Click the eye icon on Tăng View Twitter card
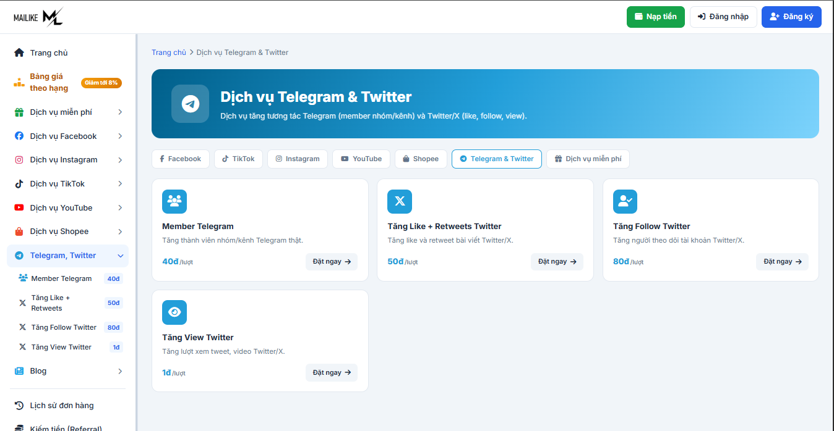Viewport: 834px width, 431px height. (174, 312)
